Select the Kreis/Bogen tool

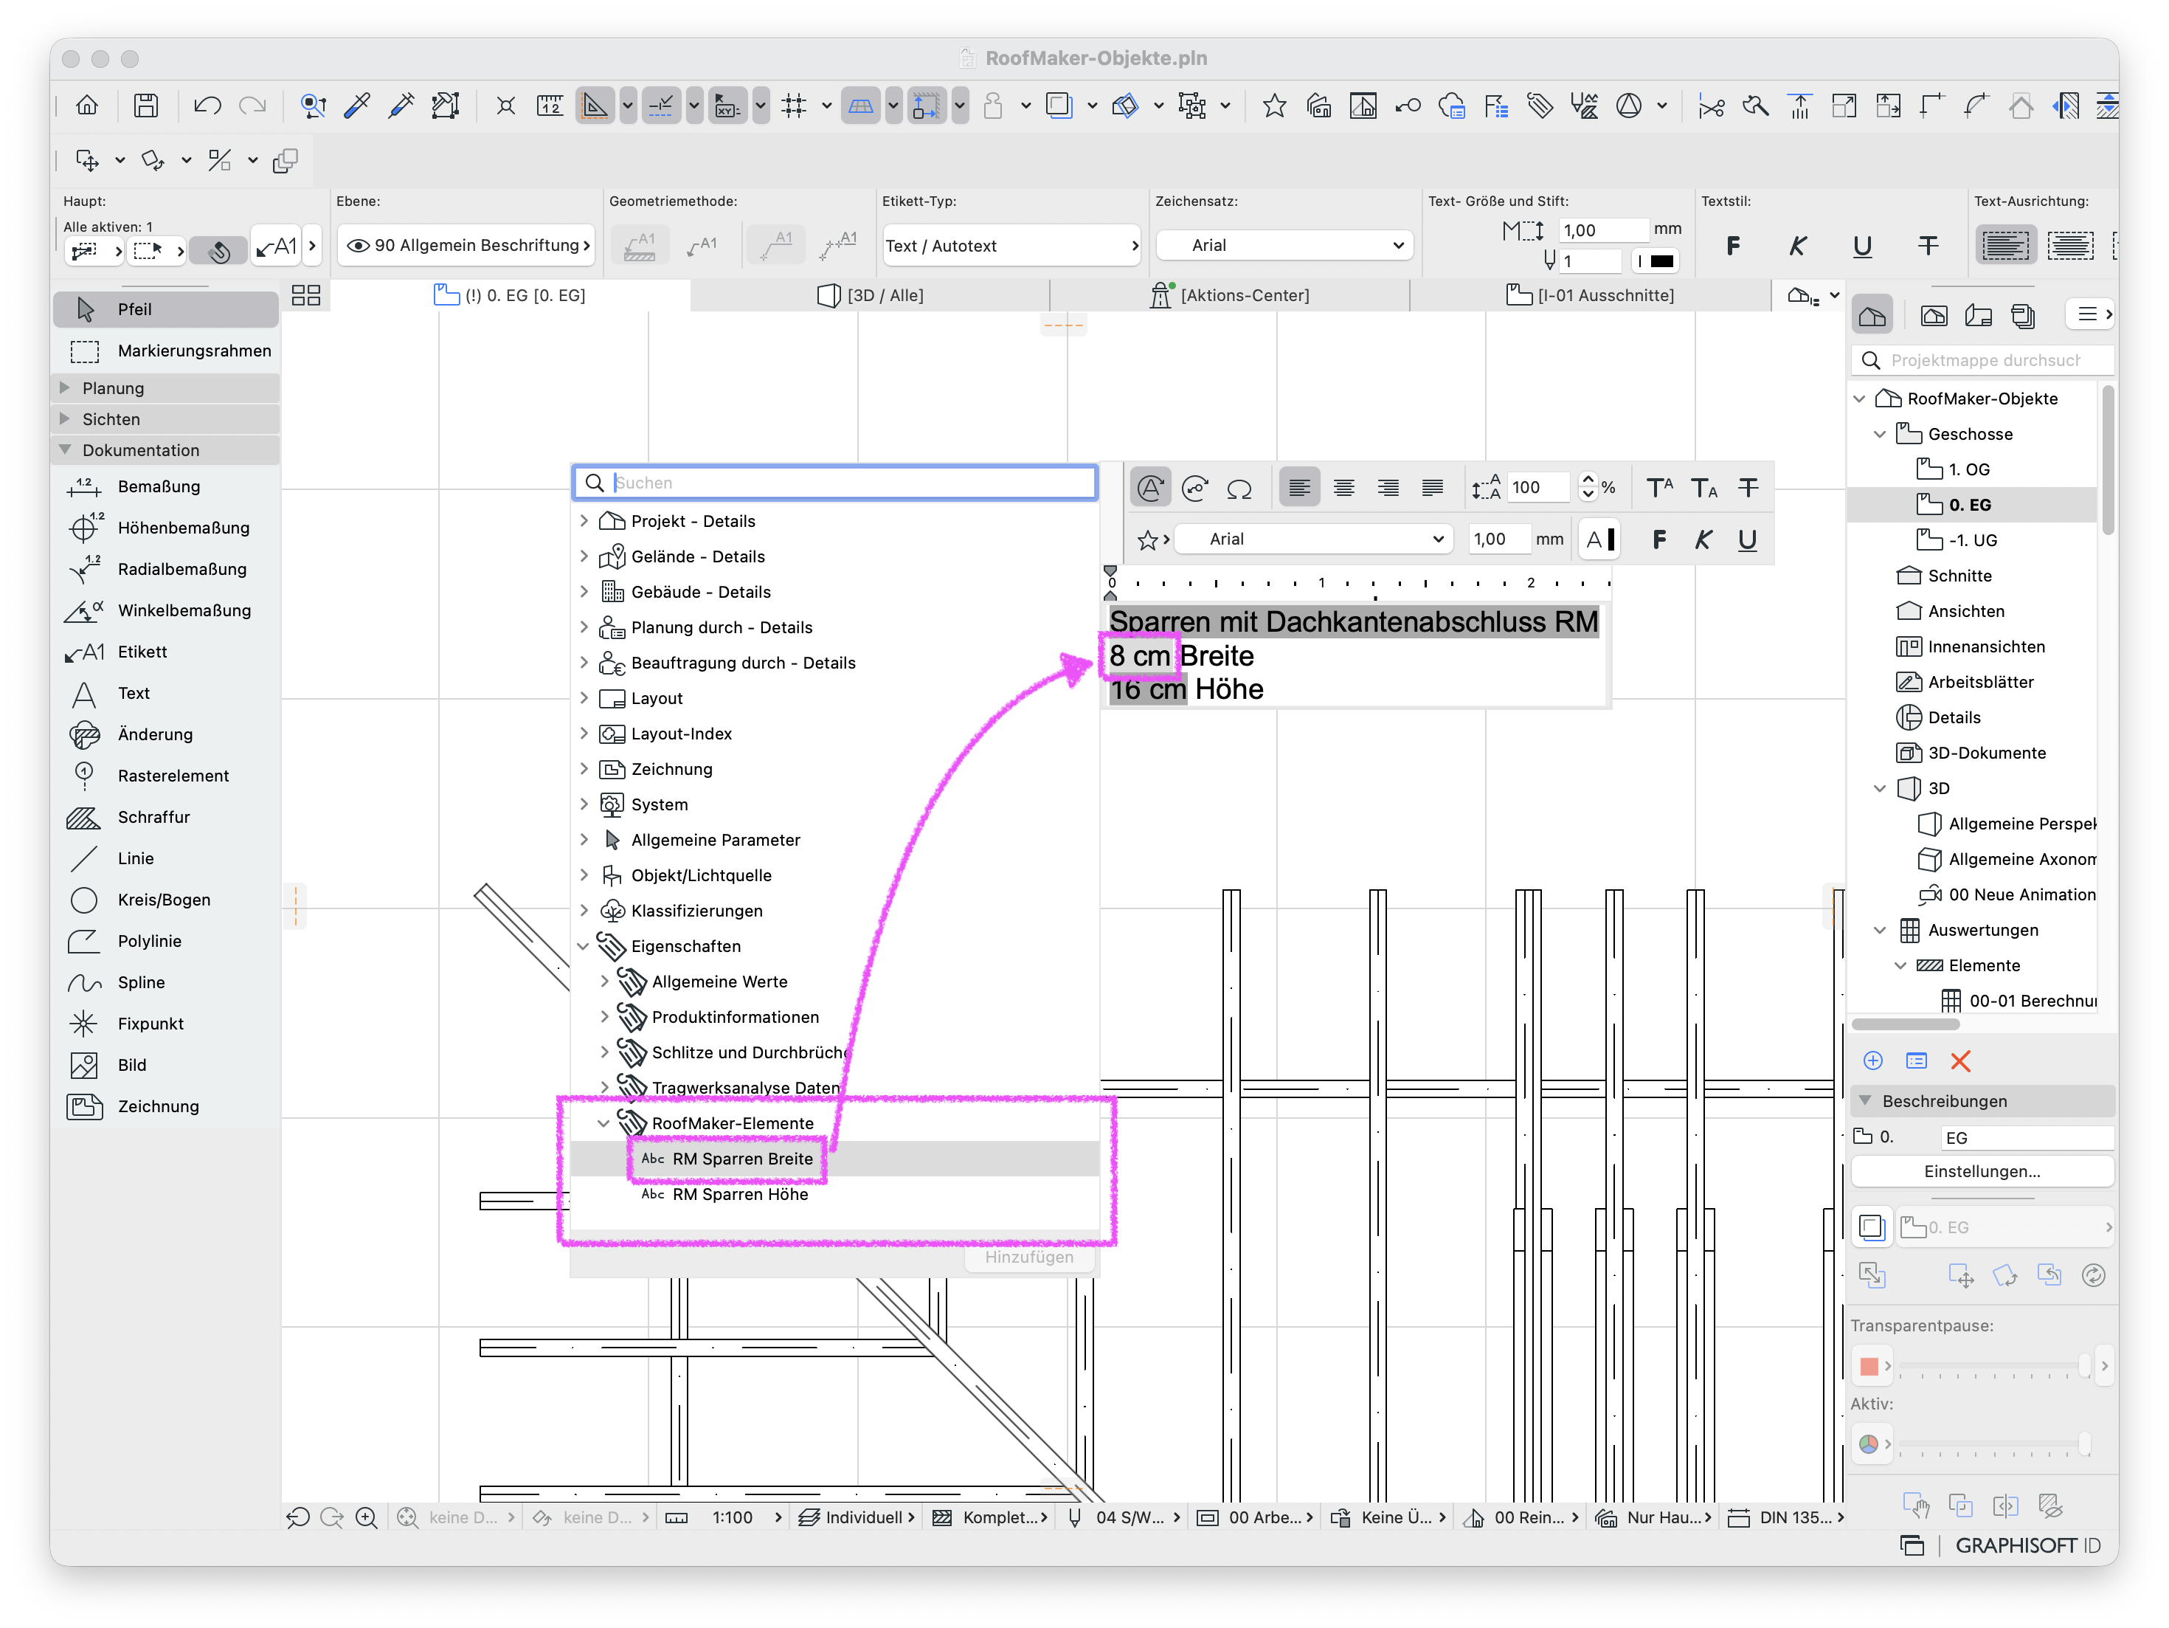[x=166, y=900]
